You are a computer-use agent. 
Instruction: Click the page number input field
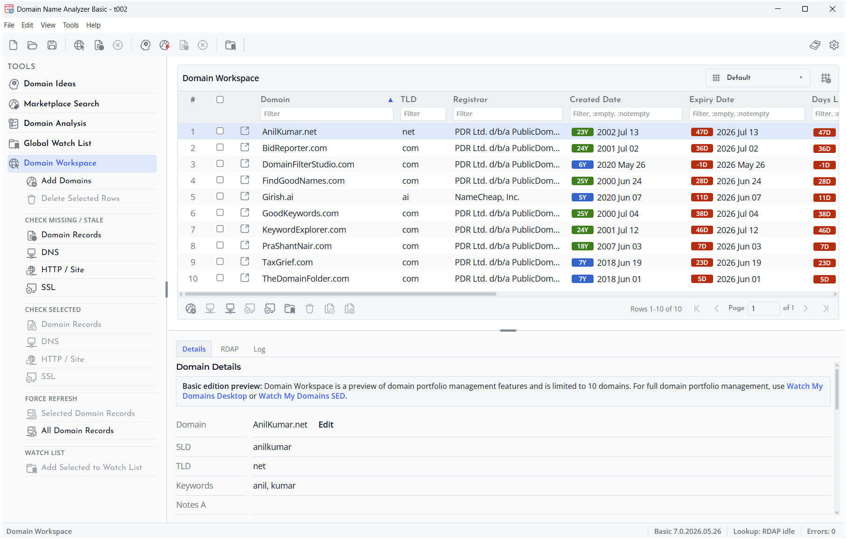tap(763, 309)
